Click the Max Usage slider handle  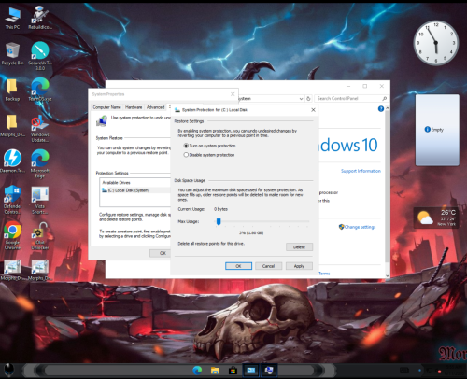tap(219, 221)
